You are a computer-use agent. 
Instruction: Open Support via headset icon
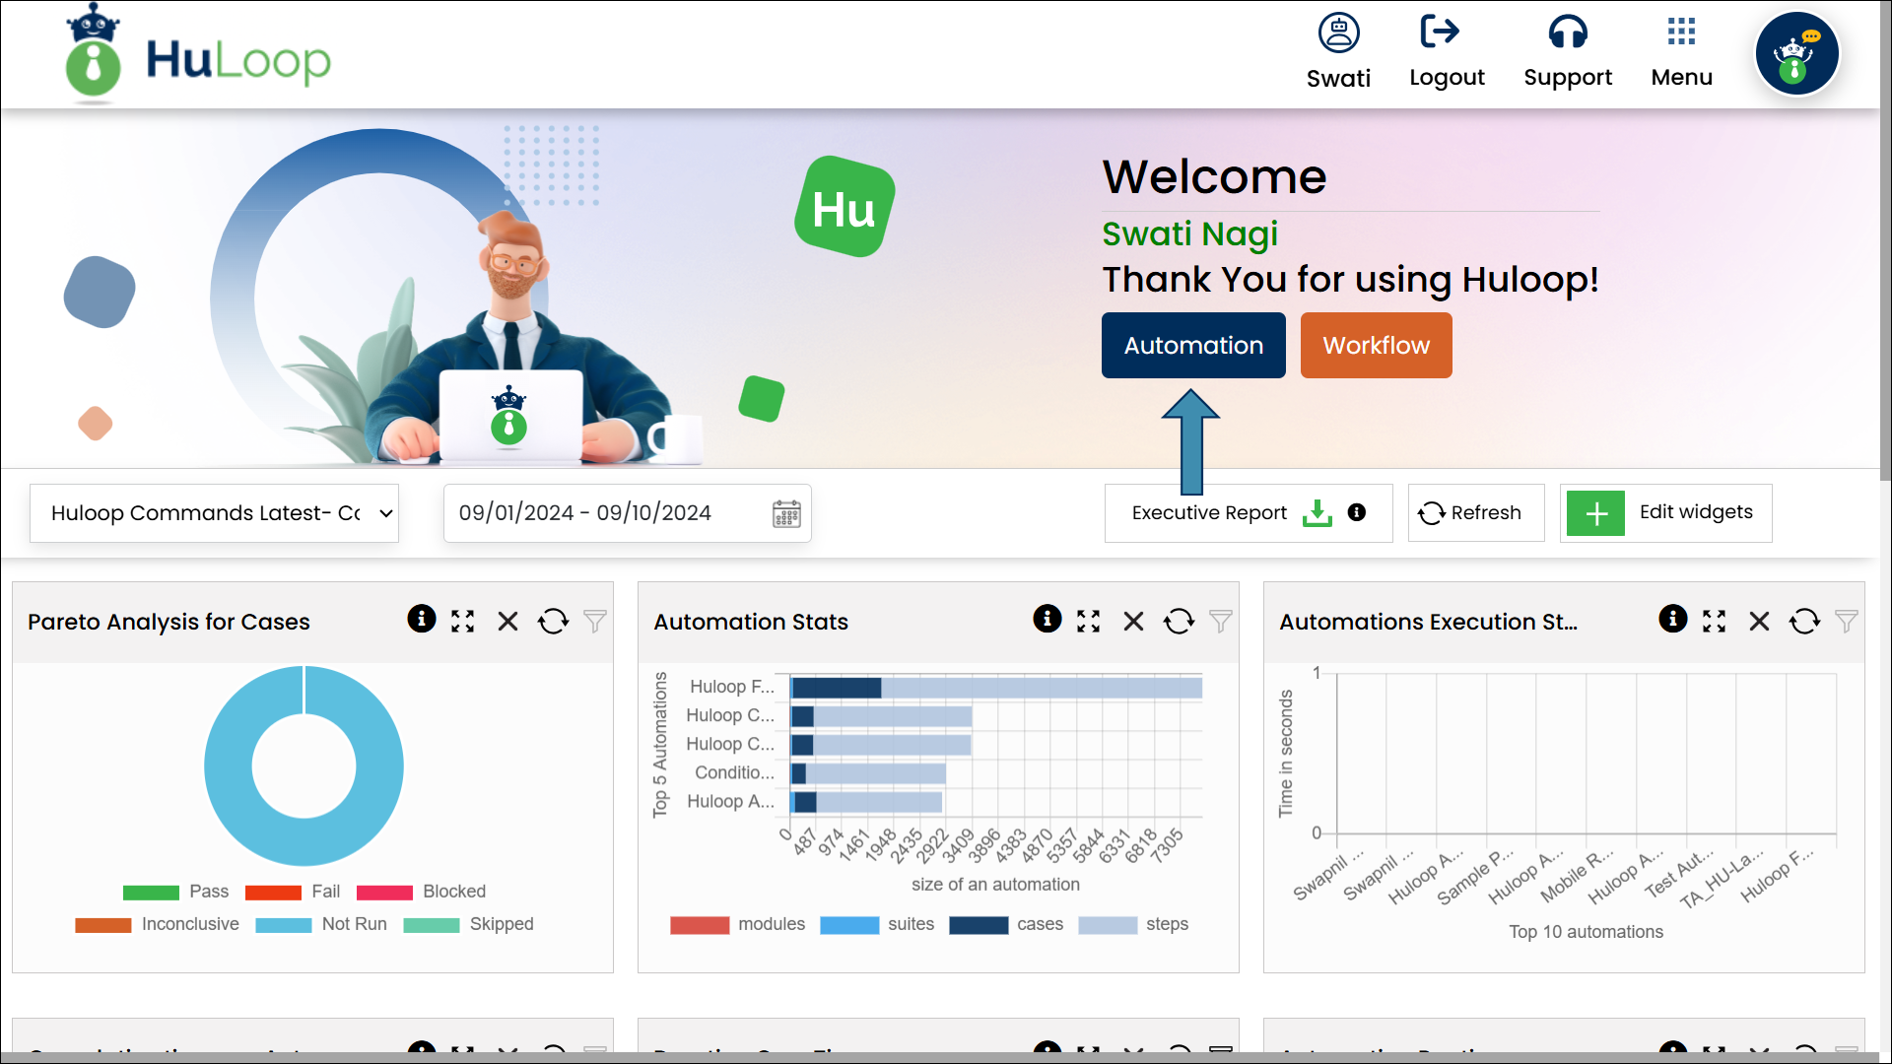click(1567, 33)
